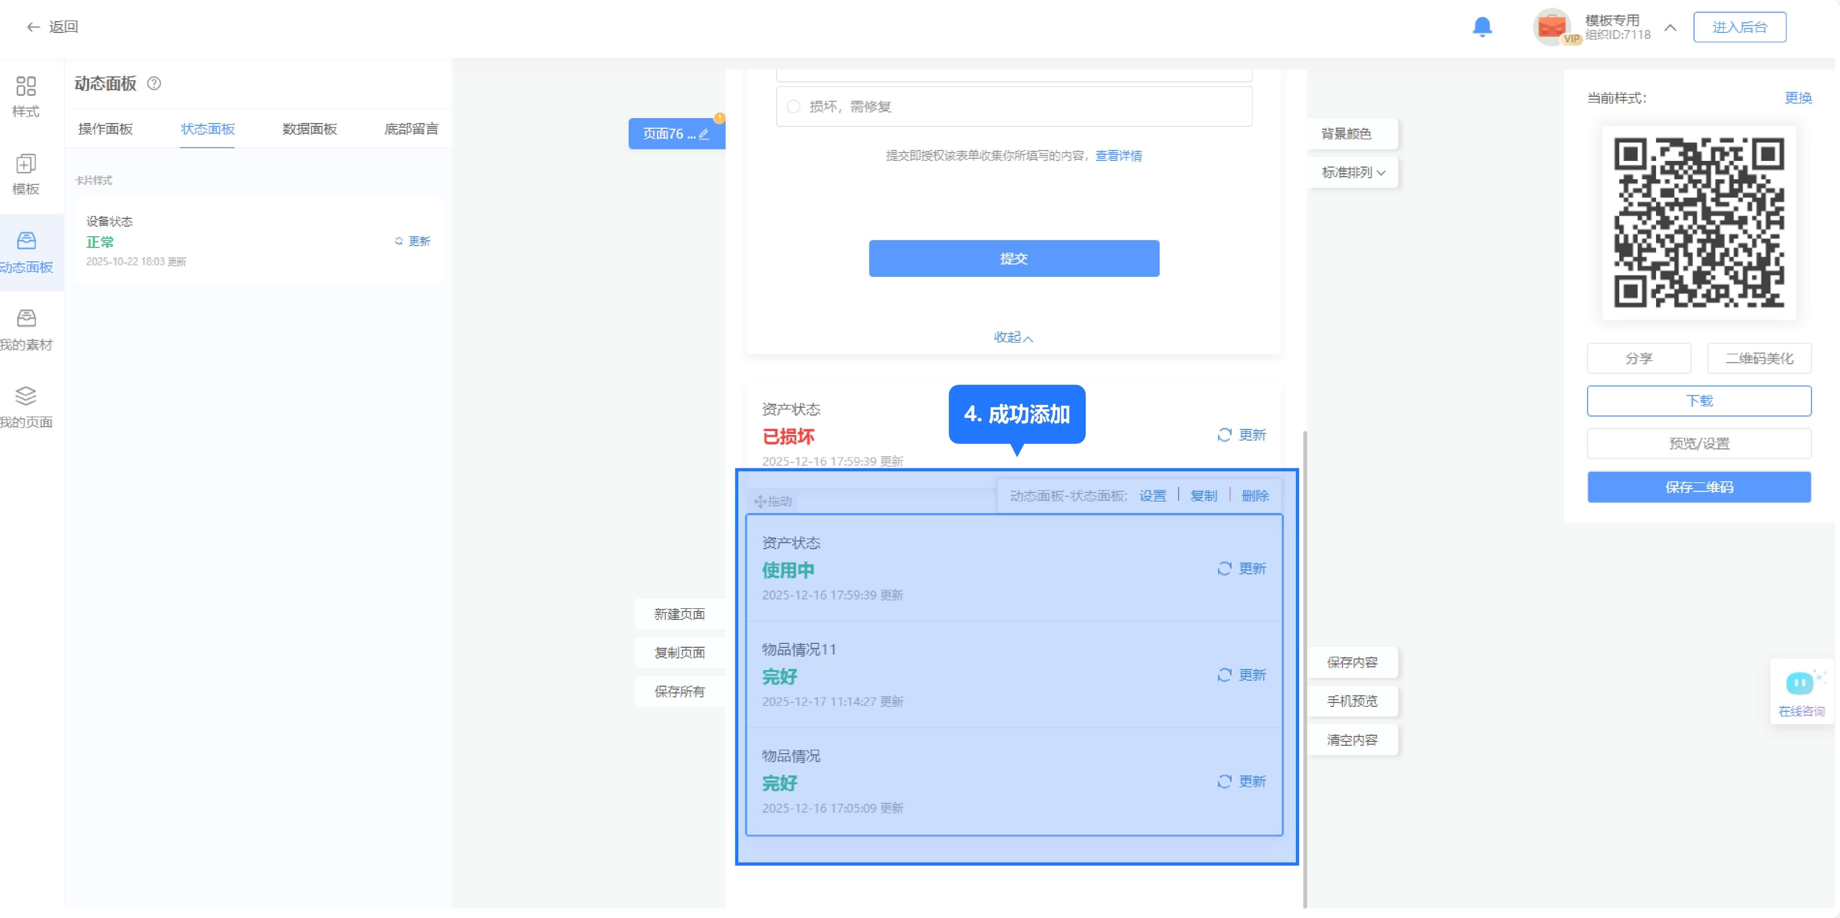The width and height of the screenshot is (1840, 918).
Task: Open 我的素材 sidebar icon
Action: 26,318
